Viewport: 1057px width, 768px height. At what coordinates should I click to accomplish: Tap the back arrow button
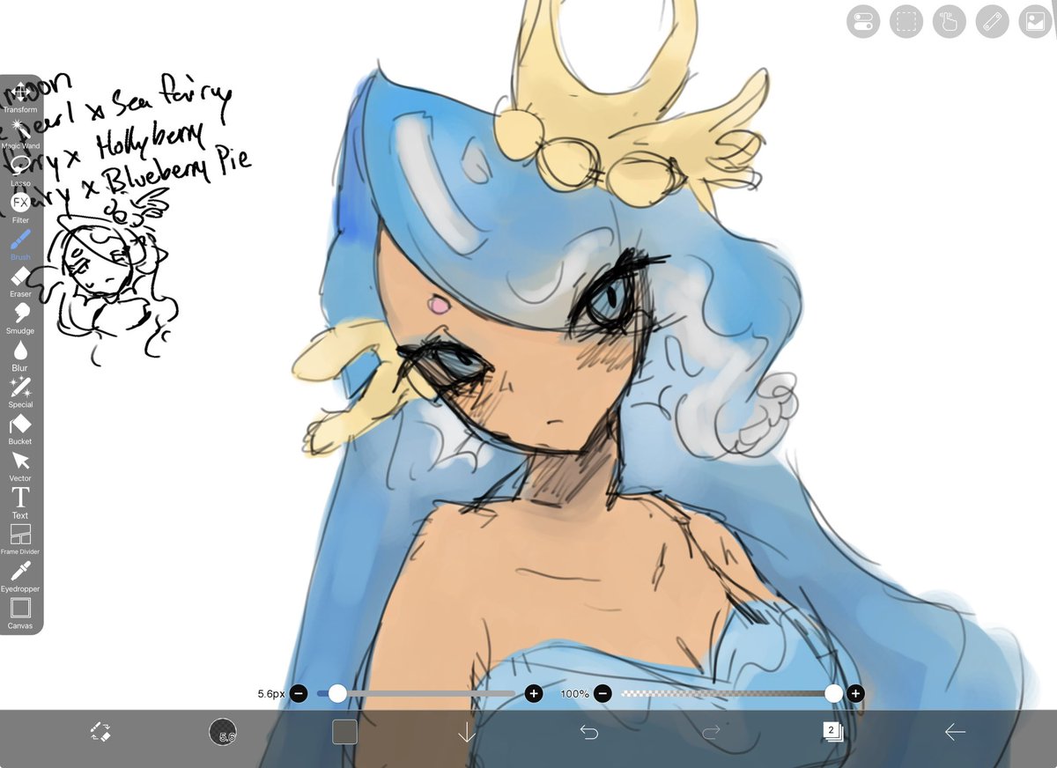coord(956,732)
